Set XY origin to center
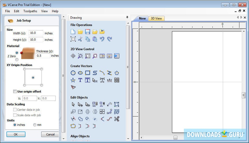 pos(33,77)
